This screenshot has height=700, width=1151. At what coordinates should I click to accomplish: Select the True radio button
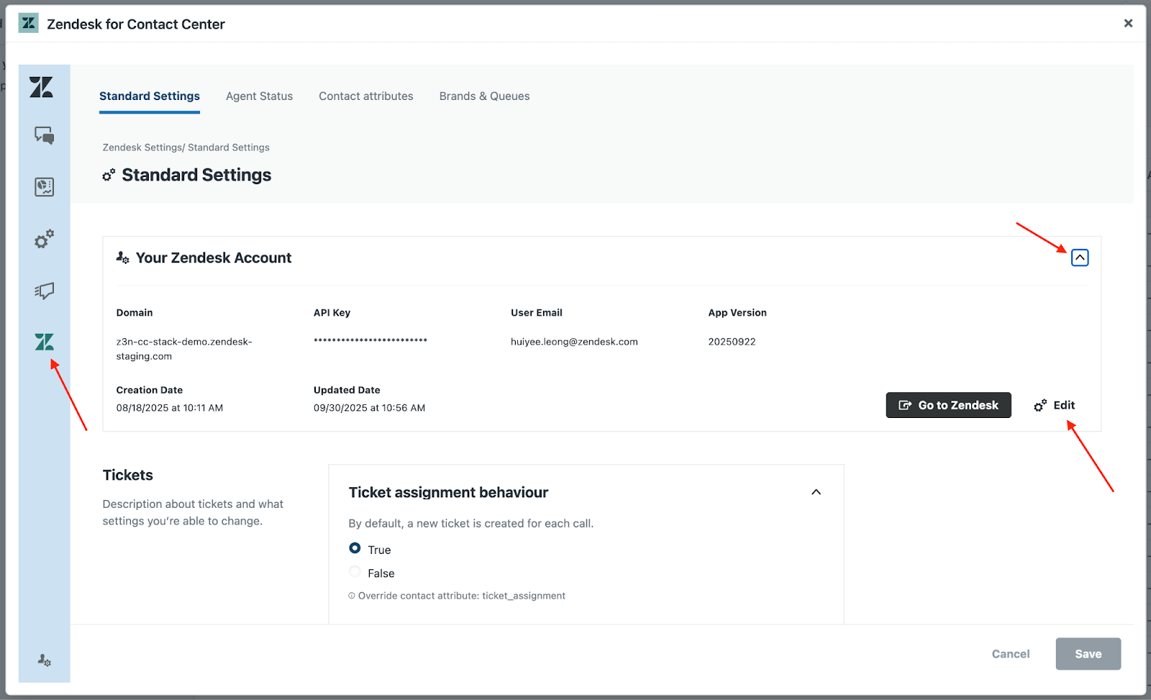pyautogui.click(x=355, y=548)
